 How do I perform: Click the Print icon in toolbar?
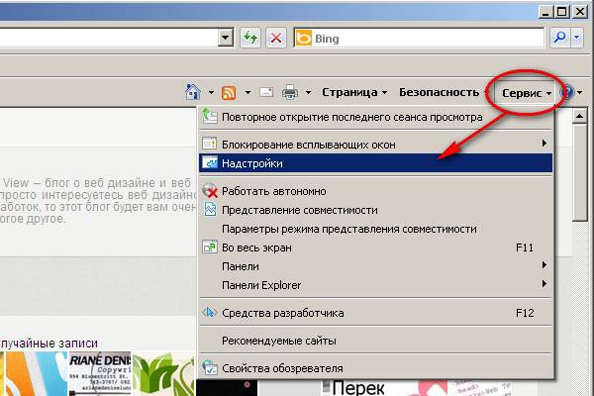coord(290,92)
